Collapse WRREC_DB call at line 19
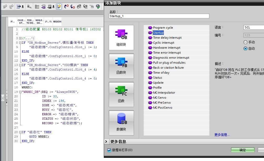Image resolution: width=264 pixels, height=161 pixels. (20, 92)
